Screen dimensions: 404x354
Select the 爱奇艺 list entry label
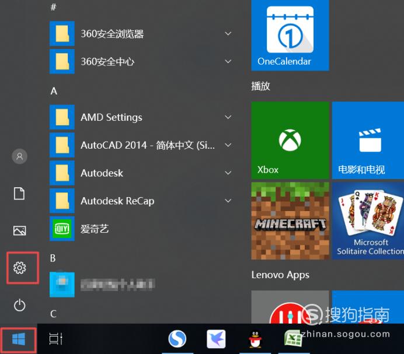click(x=95, y=229)
